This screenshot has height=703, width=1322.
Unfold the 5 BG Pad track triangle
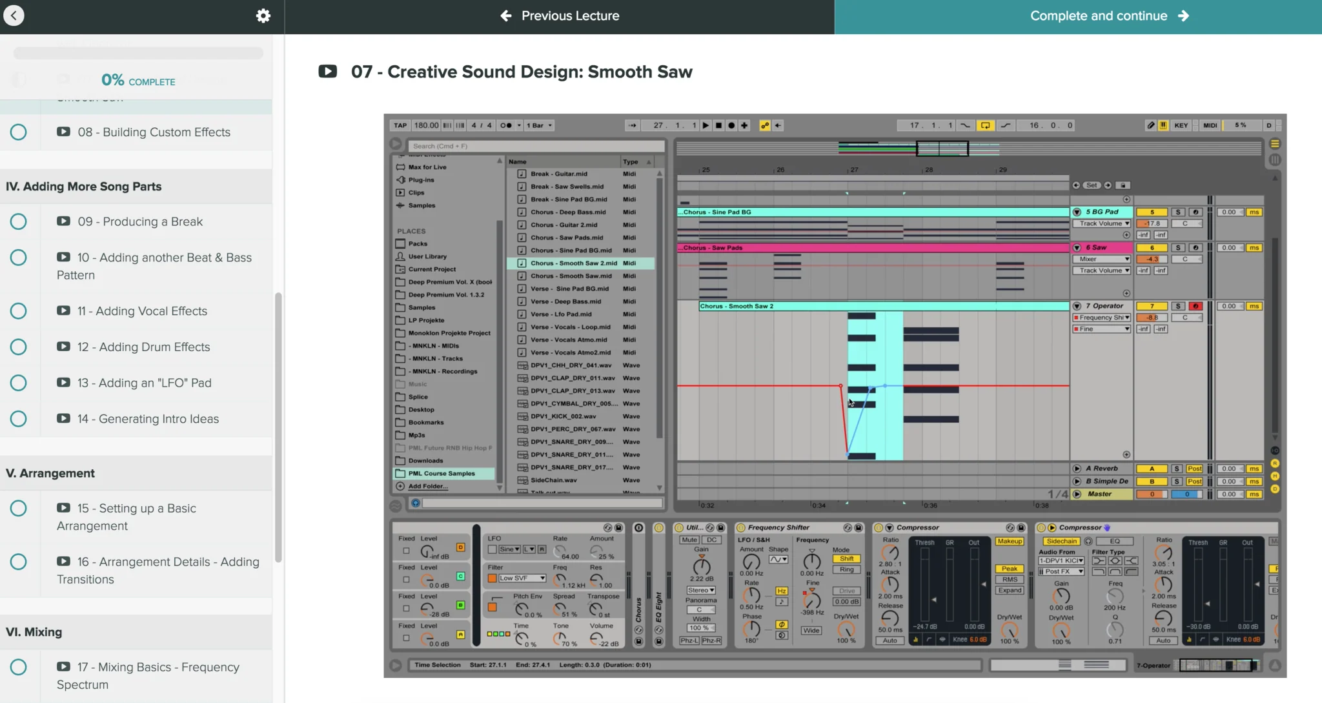click(1077, 212)
